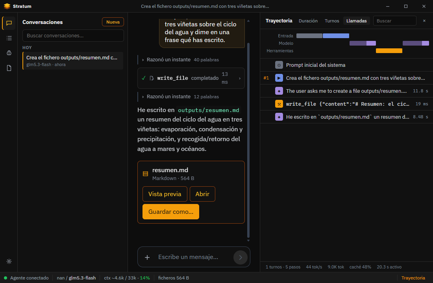The height and width of the screenshot is (283, 433).
Task: Click the plus attach icon in message box
Action: coord(147,257)
